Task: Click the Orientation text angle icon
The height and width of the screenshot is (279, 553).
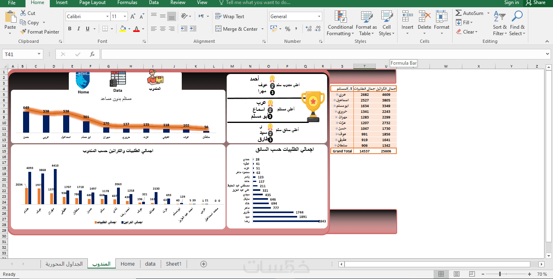Action: [185, 16]
